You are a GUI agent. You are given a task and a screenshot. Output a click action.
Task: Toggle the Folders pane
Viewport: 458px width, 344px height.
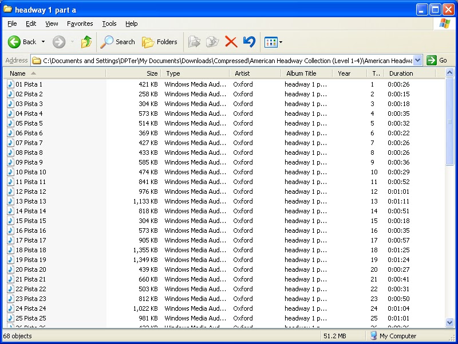[x=160, y=42]
